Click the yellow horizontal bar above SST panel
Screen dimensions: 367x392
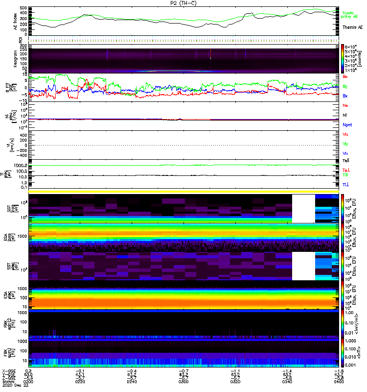pyautogui.click(x=183, y=191)
